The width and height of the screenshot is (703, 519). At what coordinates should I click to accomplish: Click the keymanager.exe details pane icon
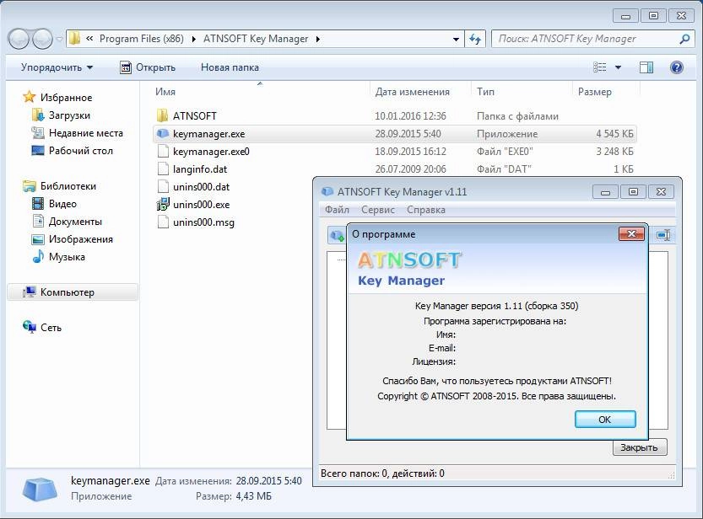40,489
